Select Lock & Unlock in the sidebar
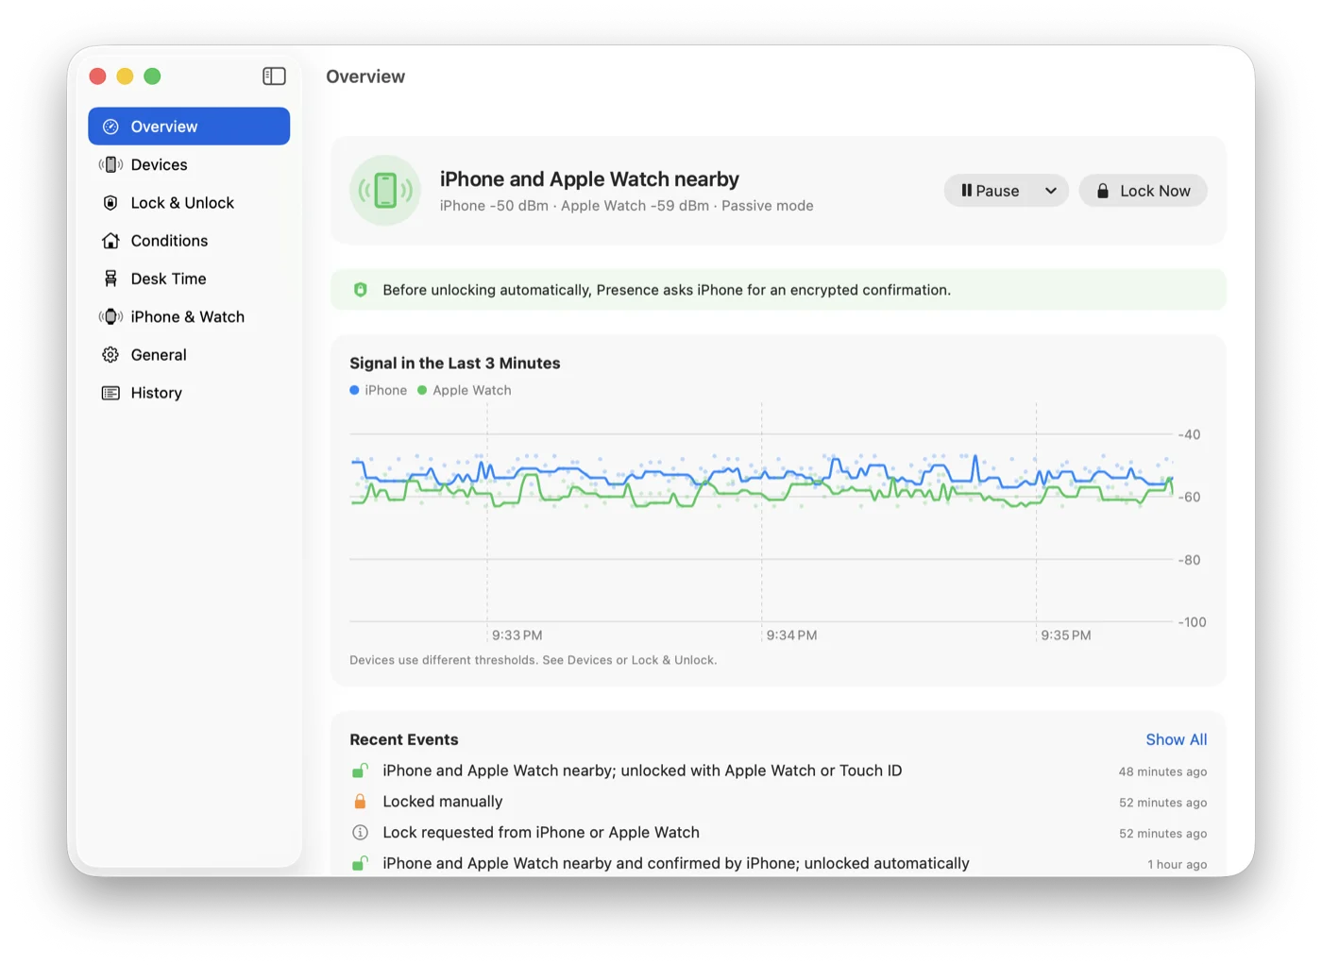Screen dimensions: 1322x965 [189, 203]
